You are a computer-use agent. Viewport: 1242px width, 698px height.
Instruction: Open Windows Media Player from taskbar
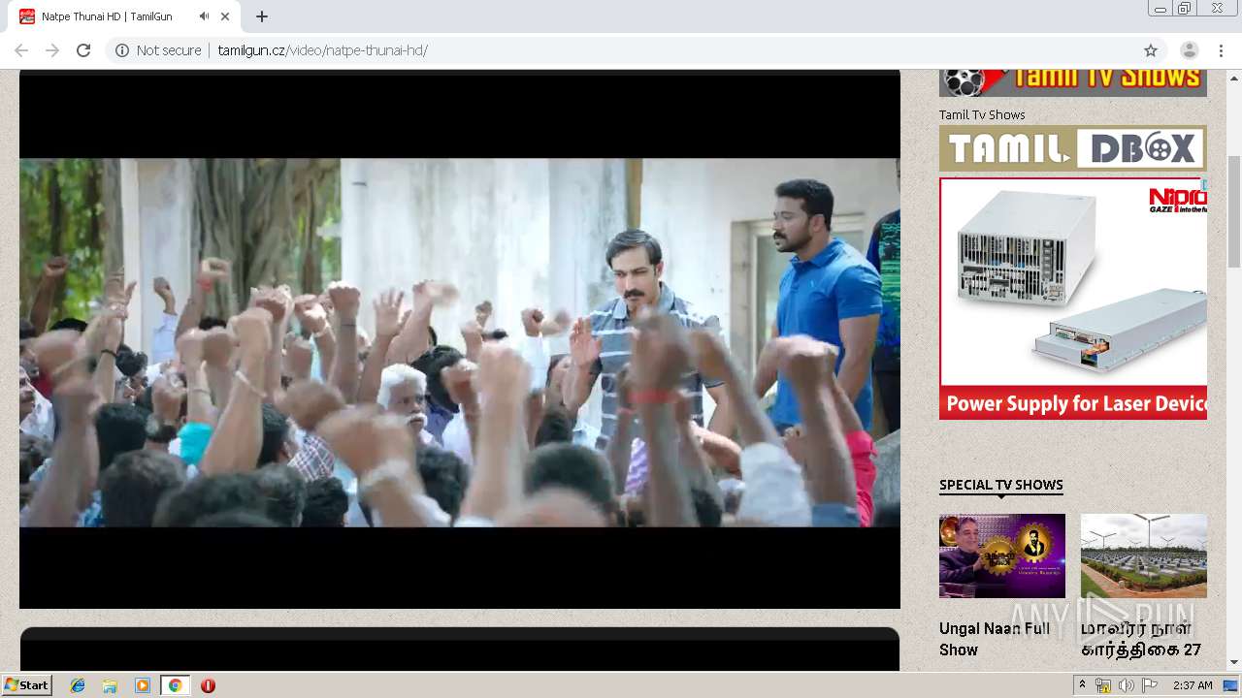pyautogui.click(x=143, y=685)
